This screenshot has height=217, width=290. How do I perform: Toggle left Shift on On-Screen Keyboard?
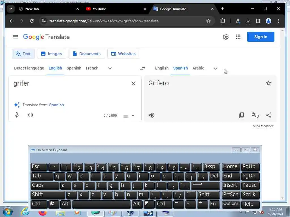pyautogui.click(x=48, y=195)
